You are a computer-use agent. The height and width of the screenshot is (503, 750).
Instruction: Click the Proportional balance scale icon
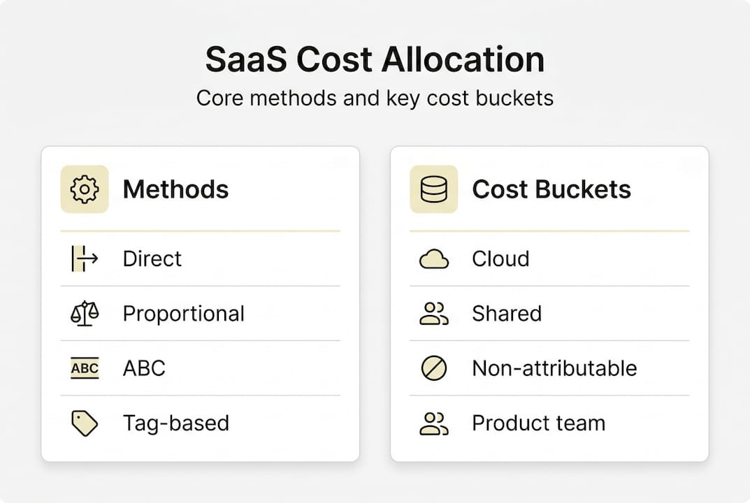point(85,314)
